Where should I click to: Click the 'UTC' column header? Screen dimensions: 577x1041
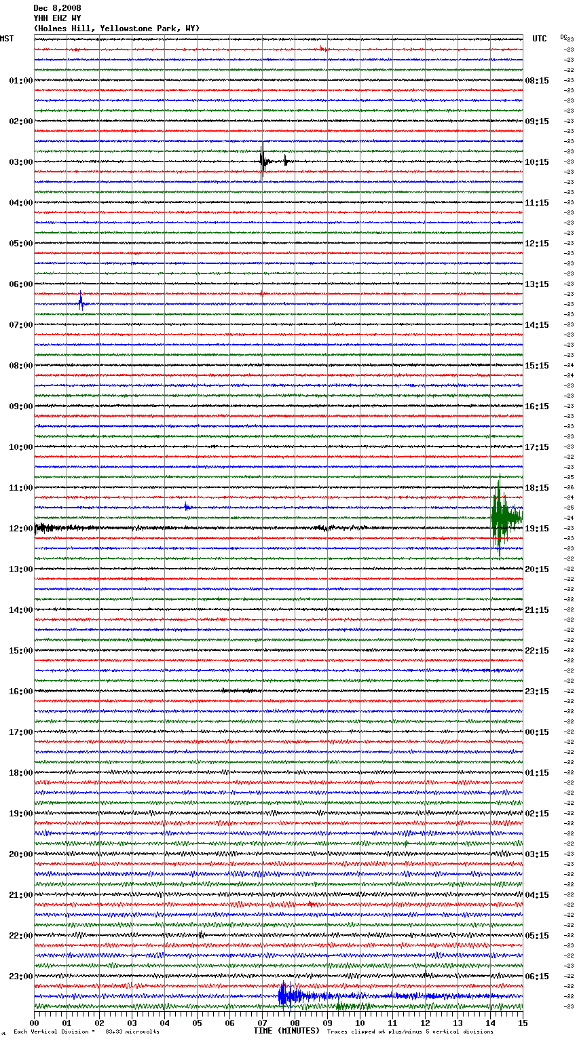[x=540, y=39]
